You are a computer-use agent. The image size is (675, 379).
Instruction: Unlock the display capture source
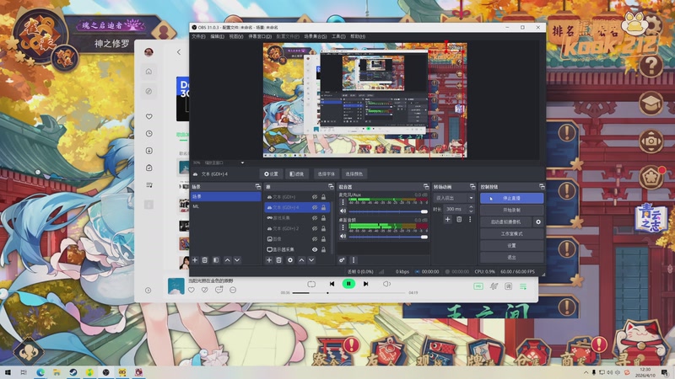pos(323,249)
